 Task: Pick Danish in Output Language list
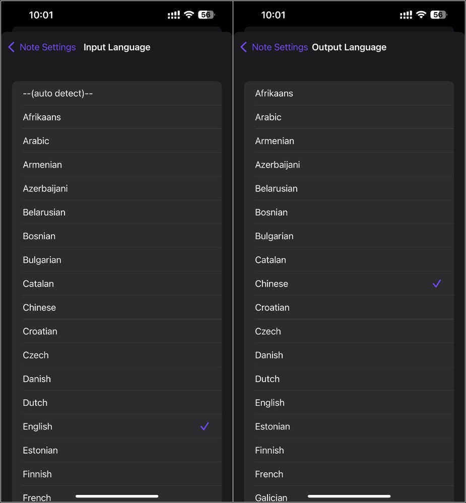click(269, 355)
